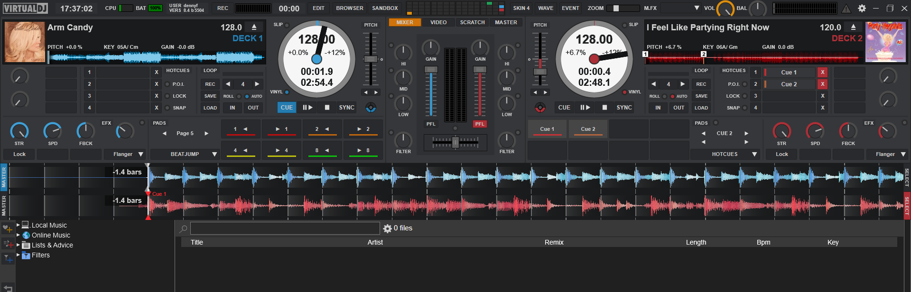
Task: Go to next pads page after Page 5
Action: [x=206, y=134]
